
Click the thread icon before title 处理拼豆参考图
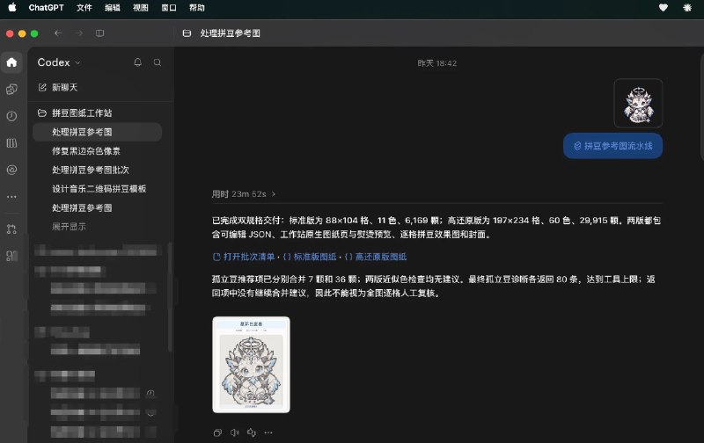point(187,33)
